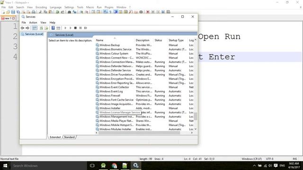Show hidden system tray icons
The height and width of the screenshot is (170, 303).
254,166
